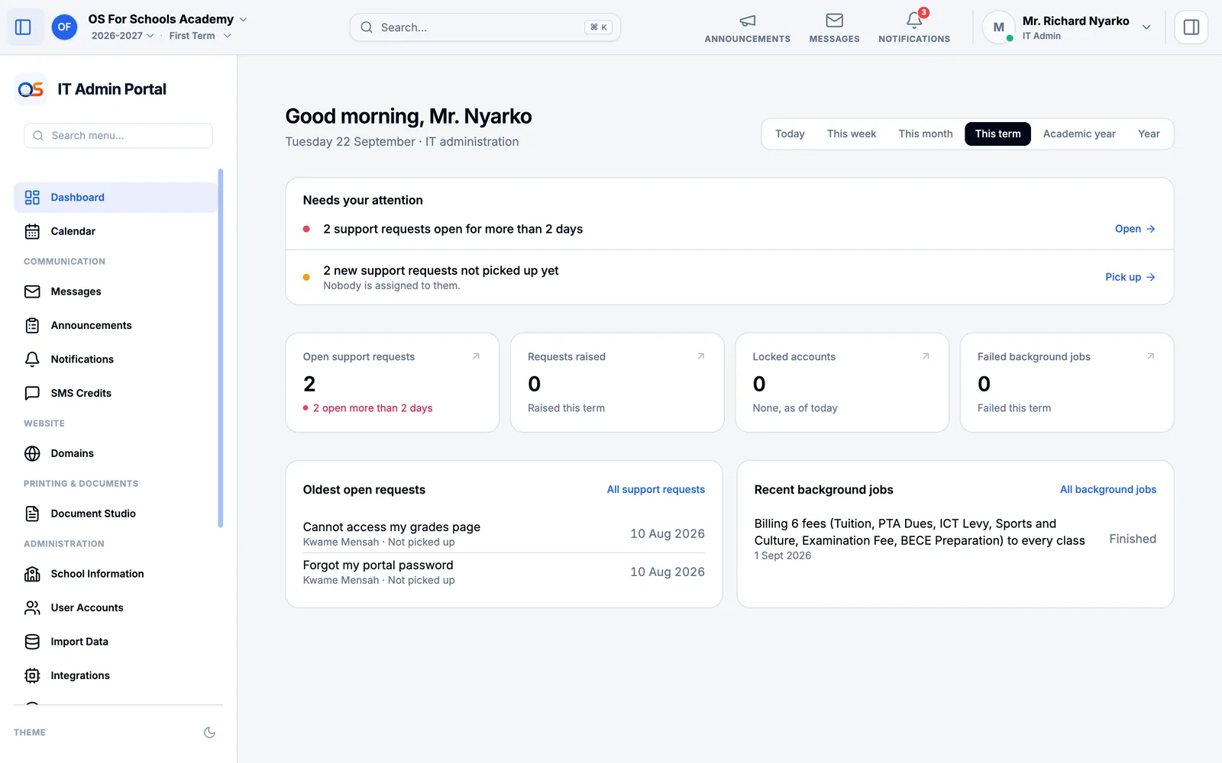Viewport: 1222px width, 763px height.
Task: Open Document Studio in sidebar
Action: [x=116, y=513]
